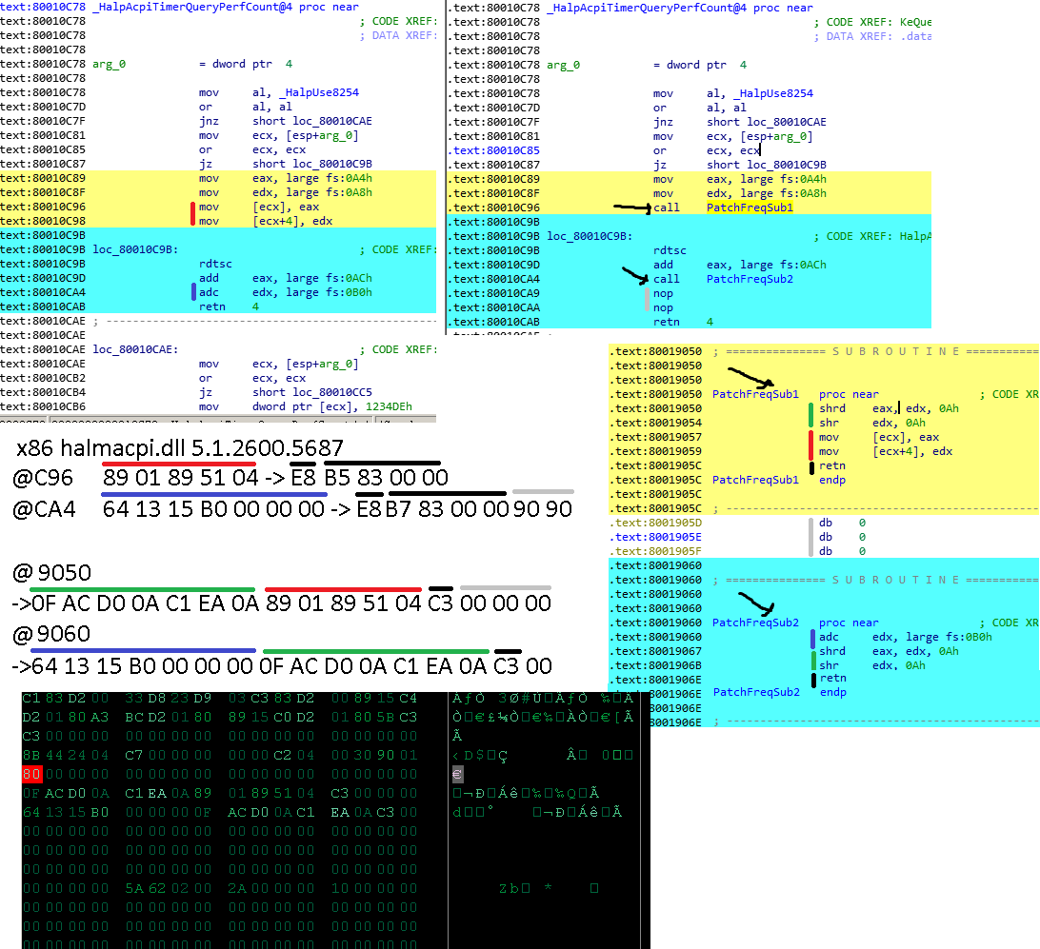Screen dimensions: 1040x949
Task: Click the 'x86 halmacpi.dll 5.1.2600.5687' heading
Action: 180,448
